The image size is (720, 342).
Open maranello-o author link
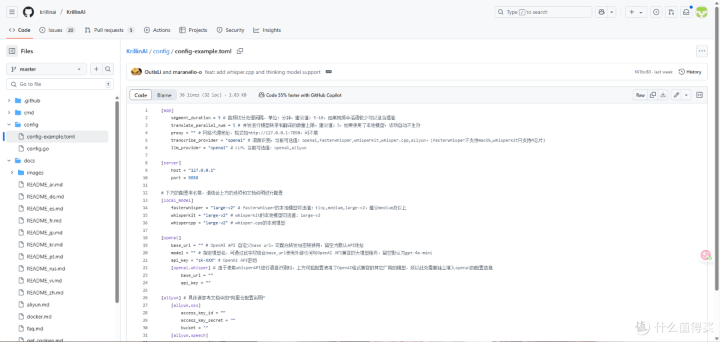tap(187, 72)
